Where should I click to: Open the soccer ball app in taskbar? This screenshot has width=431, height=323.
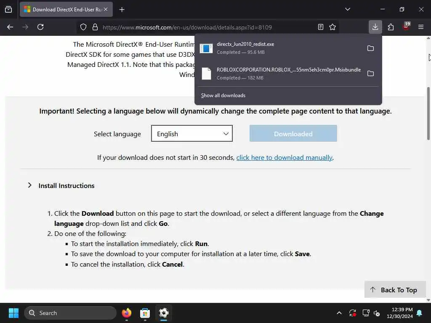[164, 313]
